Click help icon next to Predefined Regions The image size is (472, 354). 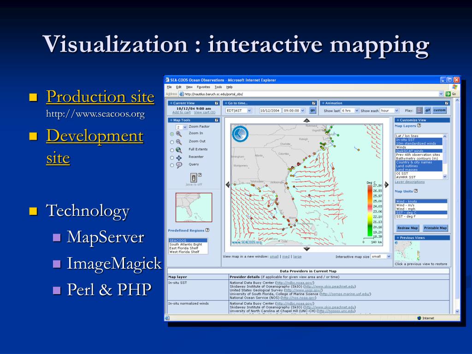207,230
